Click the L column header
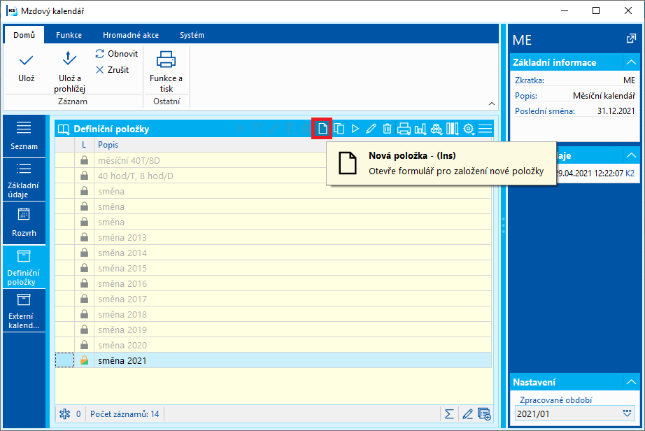Screen dimensions: 645x431 pyautogui.click(x=84, y=145)
